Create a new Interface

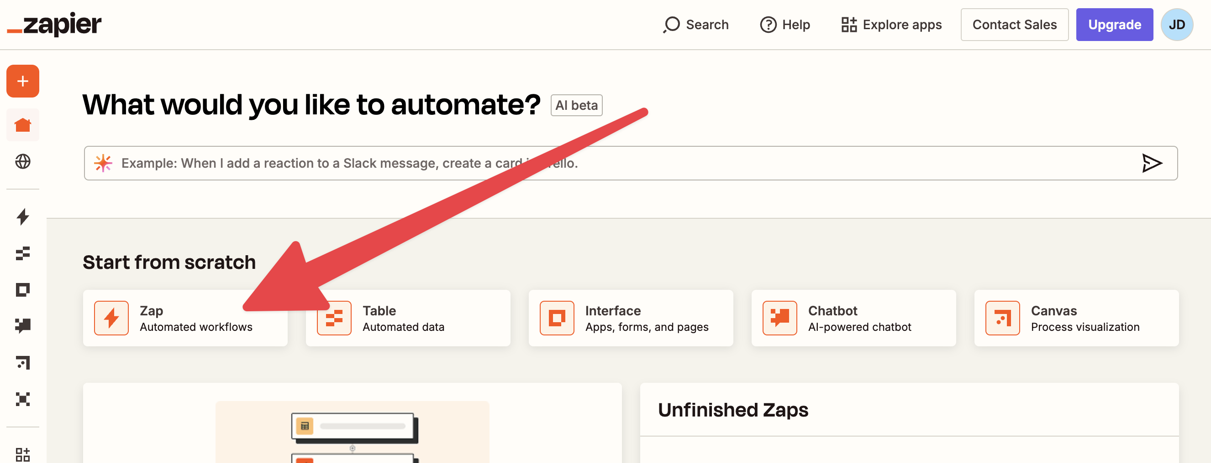(x=631, y=318)
